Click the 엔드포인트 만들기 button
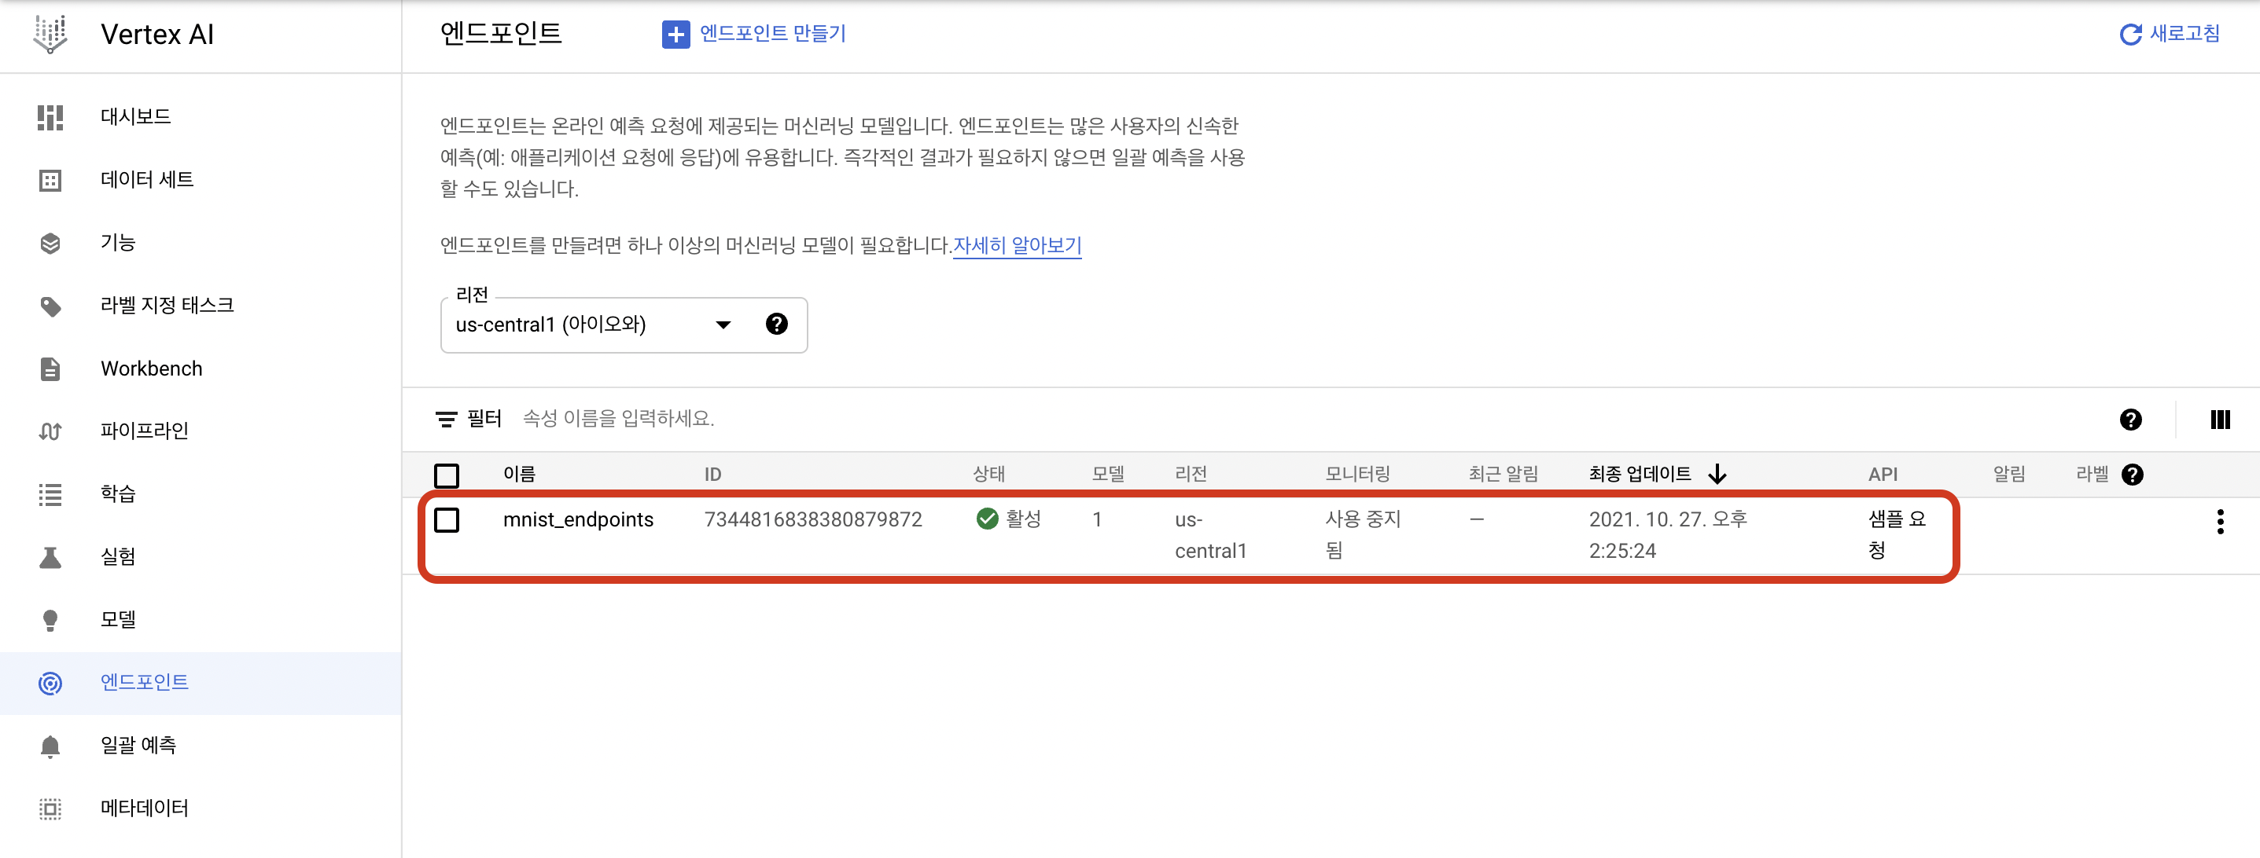Image resolution: width=2260 pixels, height=858 pixels. (753, 35)
